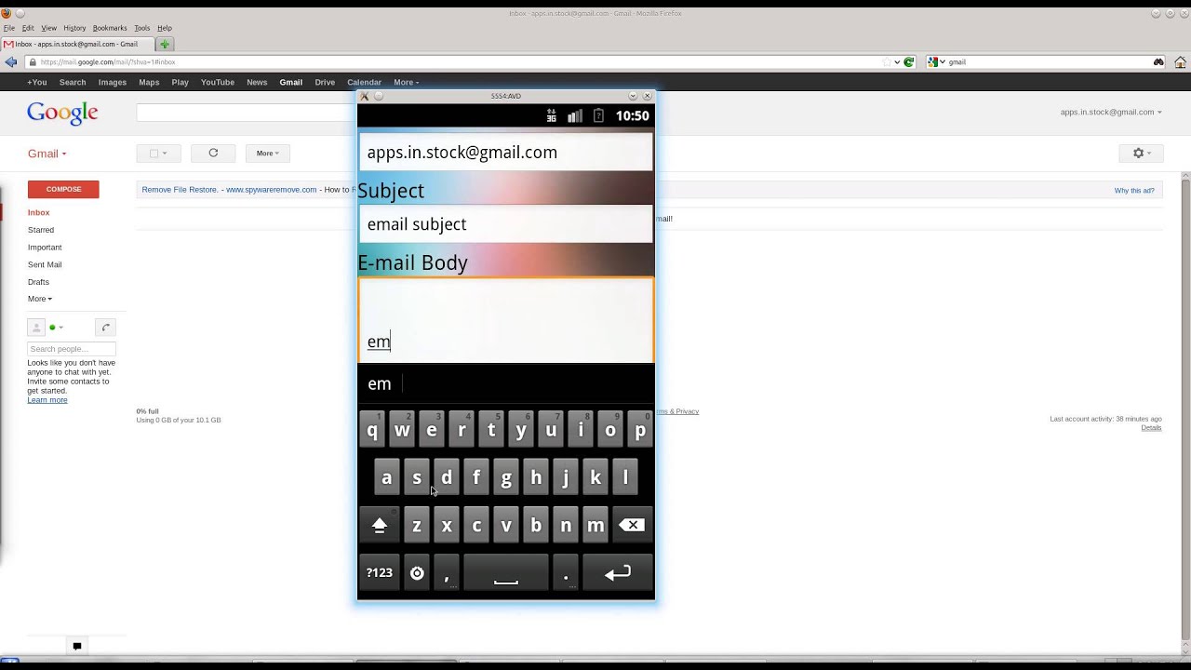The height and width of the screenshot is (670, 1191).
Task: Open the Firefox Tools menu
Action: point(141,28)
